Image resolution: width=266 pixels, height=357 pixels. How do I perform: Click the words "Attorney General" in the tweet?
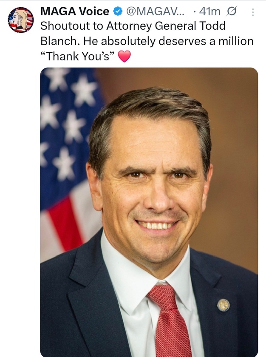pyautogui.click(x=136, y=26)
